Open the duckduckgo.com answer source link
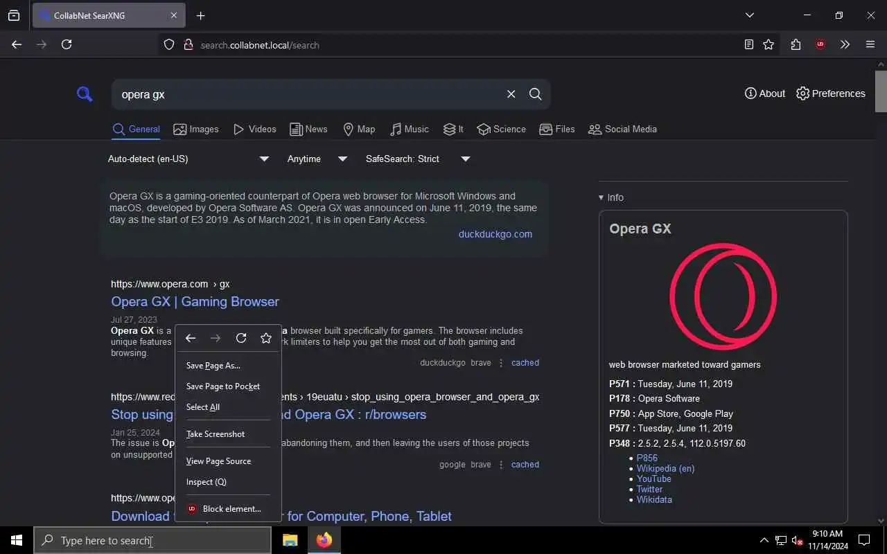The image size is (887, 554). pyautogui.click(x=495, y=234)
